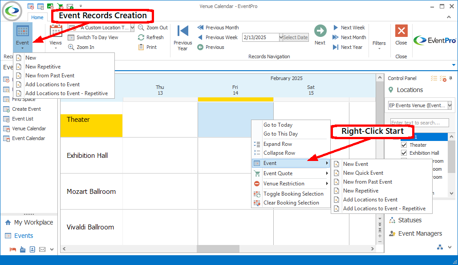The height and width of the screenshot is (265, 458).
Task: Click the 2/13/2025 date field
Action: pyautogui.click(x=260, y=37)
